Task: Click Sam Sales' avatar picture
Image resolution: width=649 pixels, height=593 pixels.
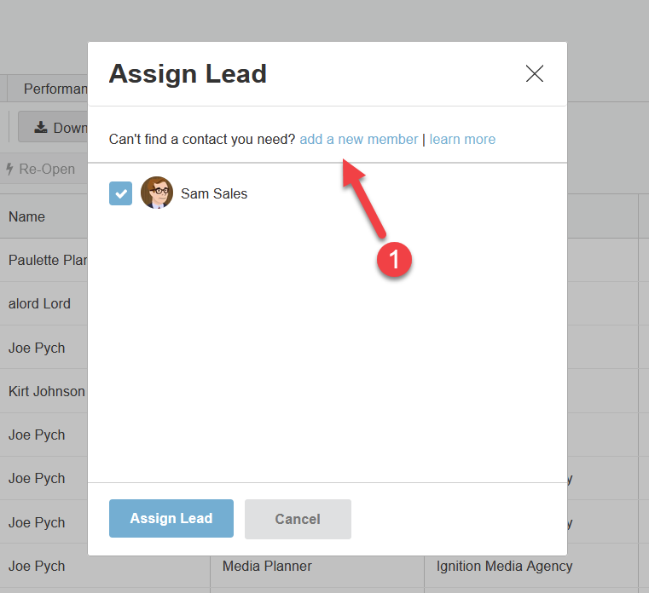Action: tap(157, 193)
